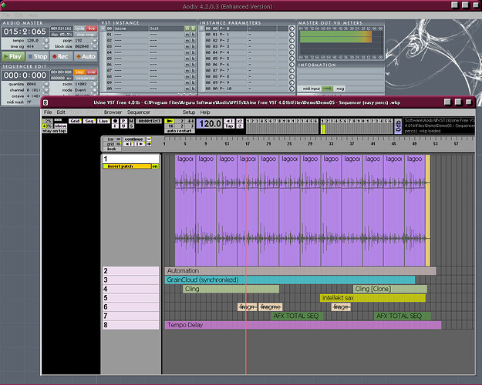Click the yellow play arrow in Usine toolbar
Viewport: 482px width, 385px height.
[170, 121]
